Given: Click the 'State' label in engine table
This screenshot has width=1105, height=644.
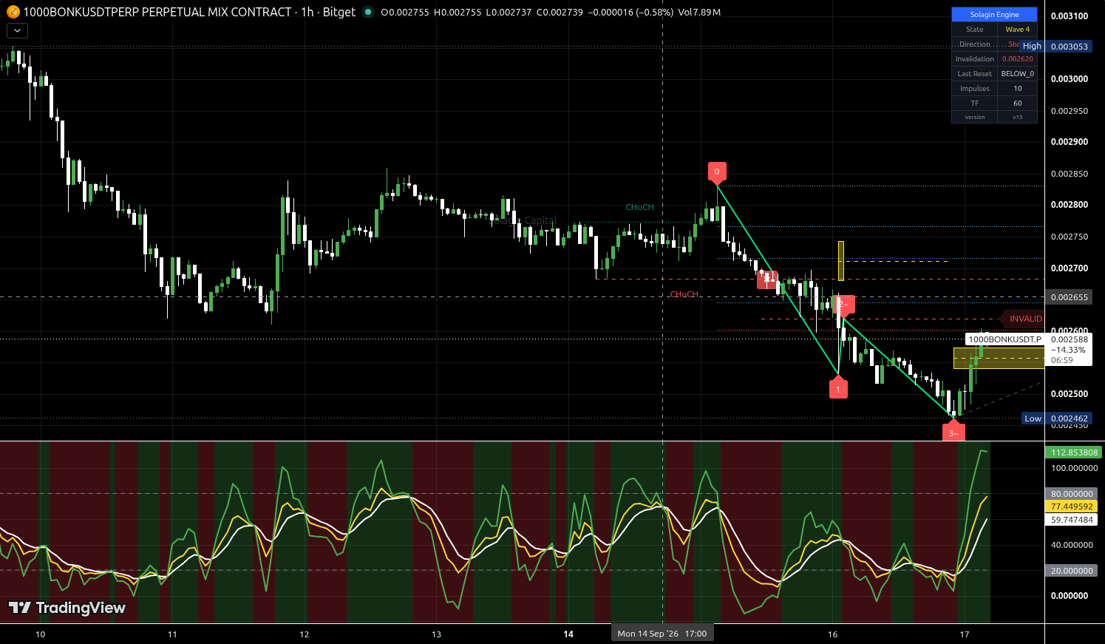Looking at the screenshot, I should pos(974,30).
